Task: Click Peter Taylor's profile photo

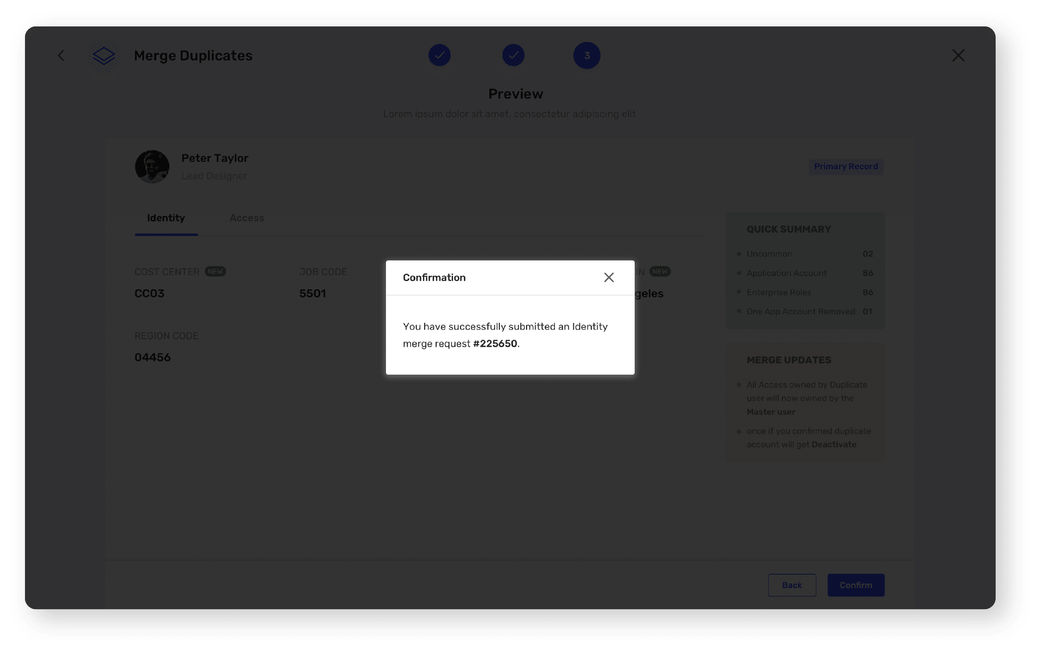Action: point(152,167)
